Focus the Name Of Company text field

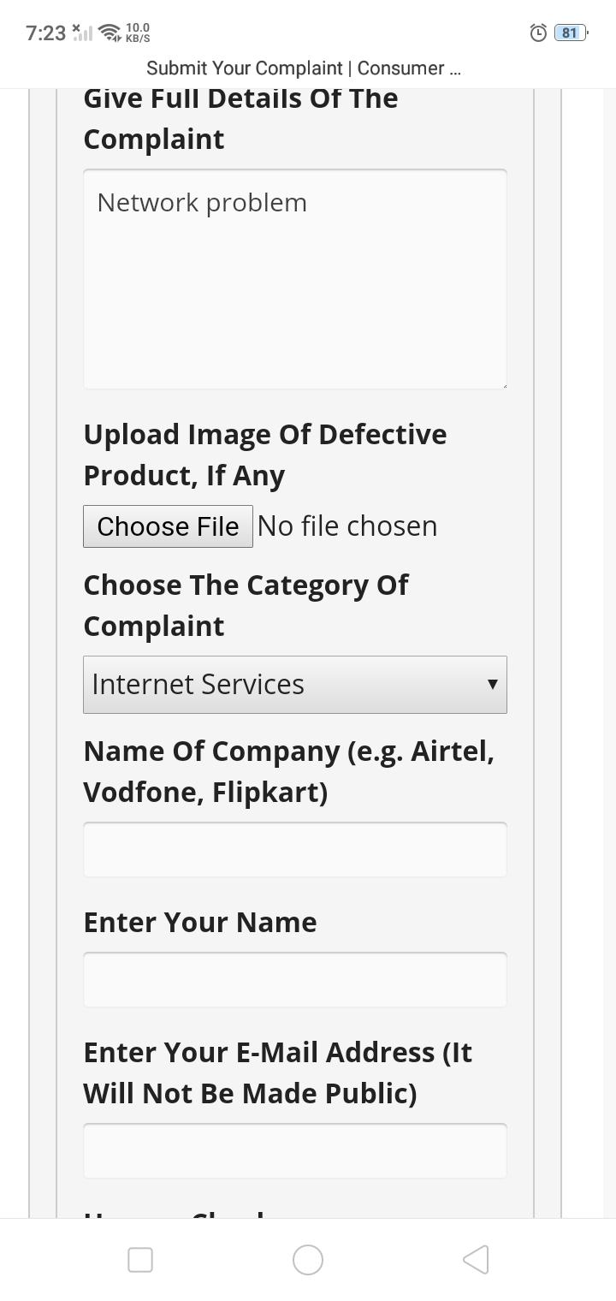point(295,850)
